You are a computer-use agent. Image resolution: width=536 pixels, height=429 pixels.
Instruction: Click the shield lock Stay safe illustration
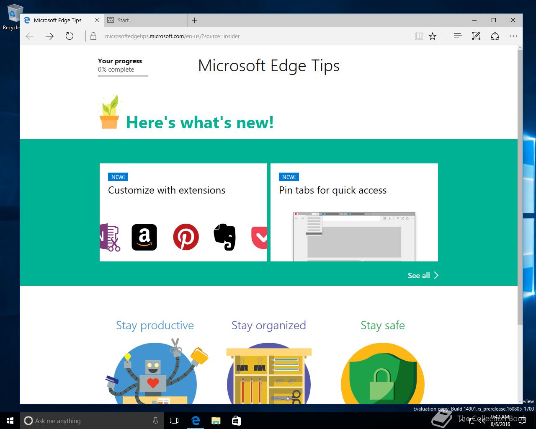click(x=383, y=374)
